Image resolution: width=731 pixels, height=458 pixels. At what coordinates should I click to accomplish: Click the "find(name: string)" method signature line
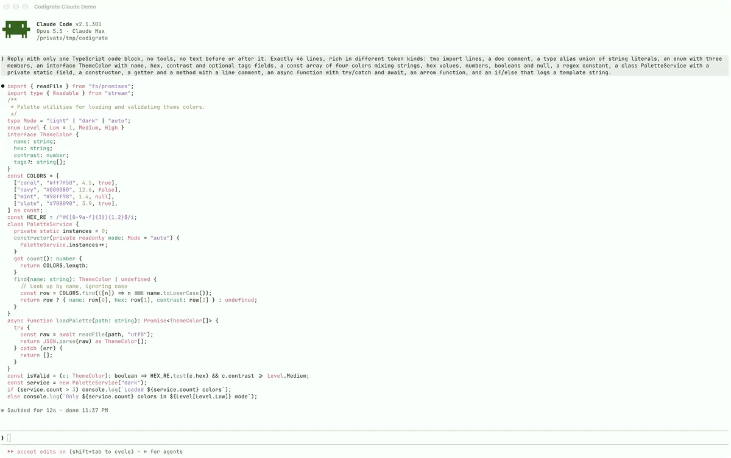[x=85, y=279]
